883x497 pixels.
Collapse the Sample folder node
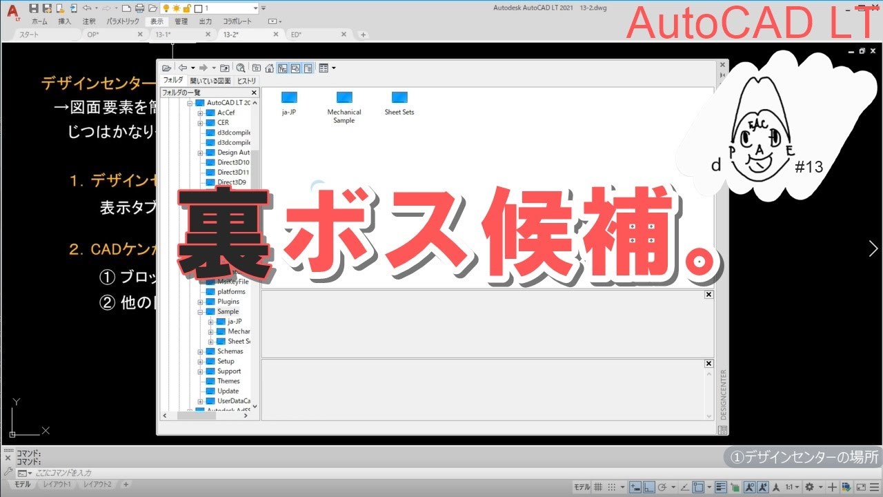tap(201, 311)
